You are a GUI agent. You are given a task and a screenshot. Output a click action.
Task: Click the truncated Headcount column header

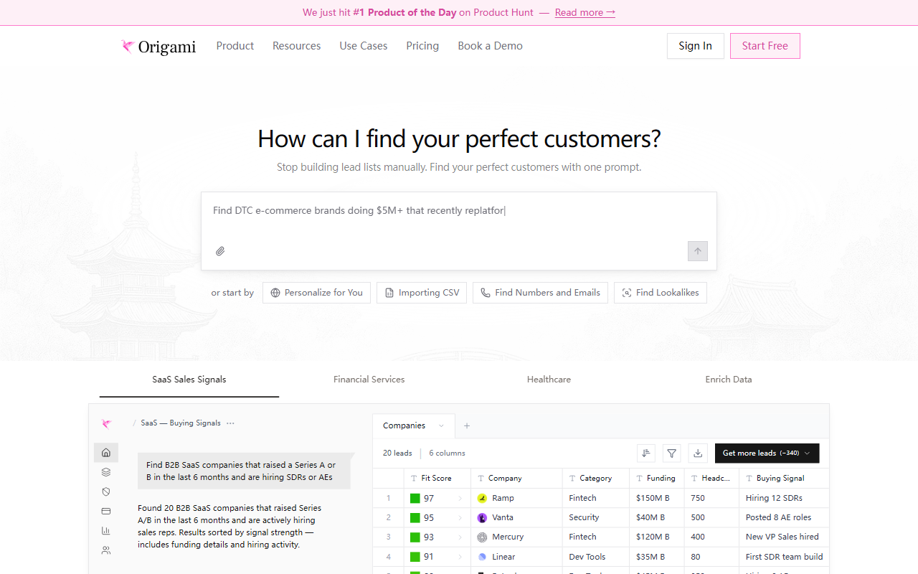coord(712,478)
